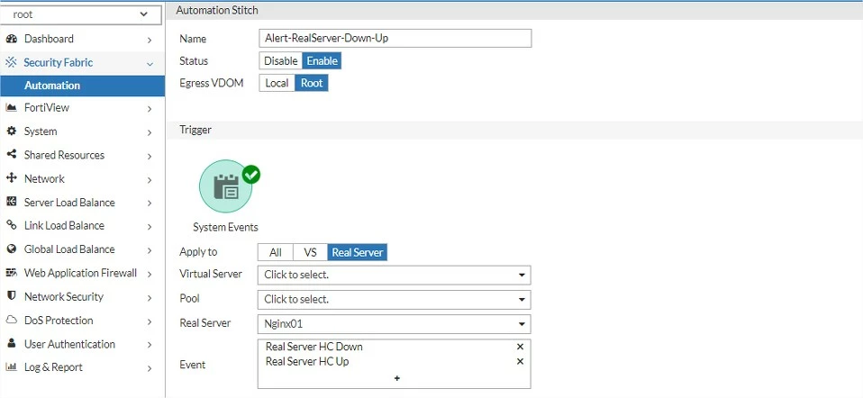Open the Log & Report menu
Screen dimensions: 863x398
point(83,367)
